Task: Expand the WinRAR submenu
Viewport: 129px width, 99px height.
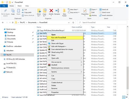Action: [65, 65]
